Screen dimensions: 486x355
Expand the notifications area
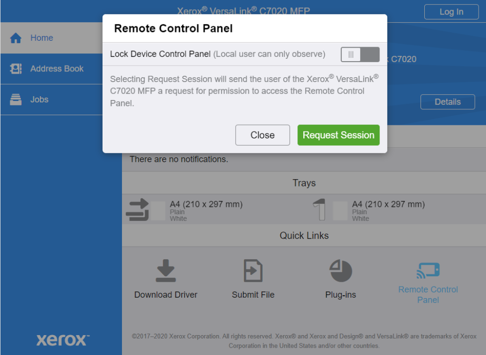point(304,136)
